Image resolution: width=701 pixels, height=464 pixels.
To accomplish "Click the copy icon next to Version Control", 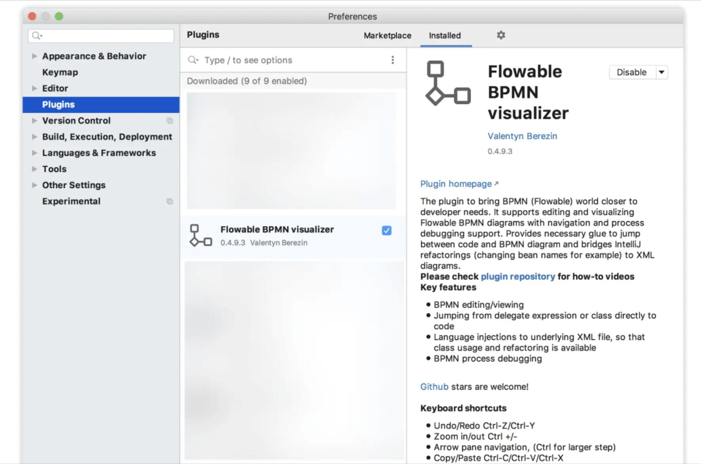I will [x=170, y=121].
